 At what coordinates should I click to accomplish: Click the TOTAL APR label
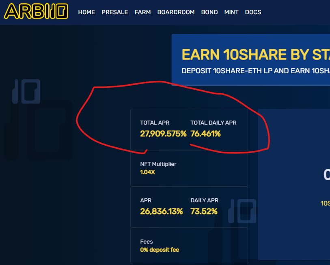tap(155, 123)
